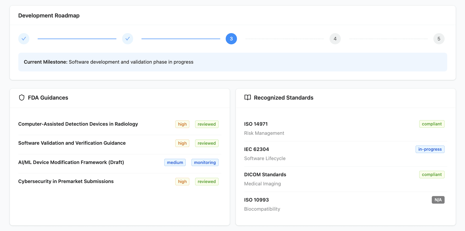Click the Current Milestone banner text
The height and width of the screenshot is (231, 465).
tap(109, 62)
